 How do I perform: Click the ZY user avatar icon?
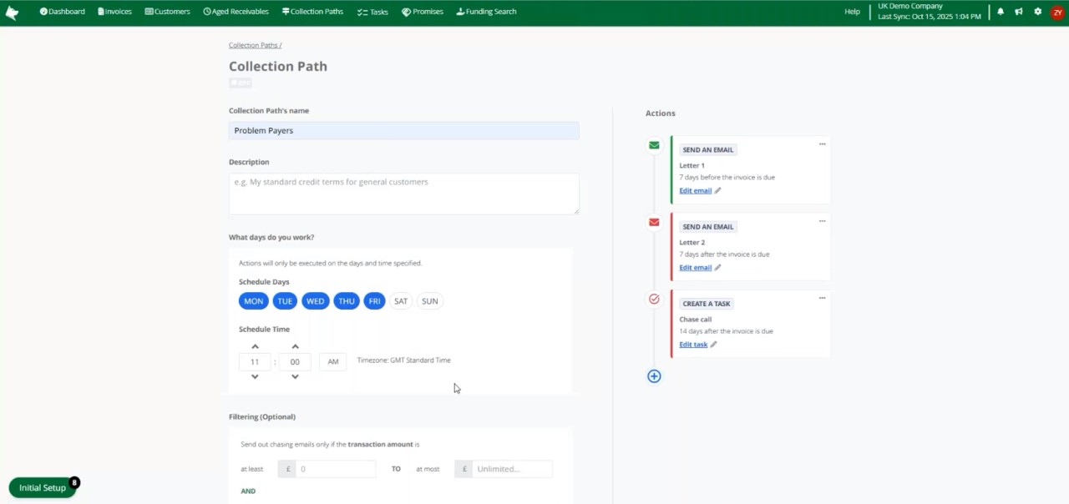coord(1055,11)
